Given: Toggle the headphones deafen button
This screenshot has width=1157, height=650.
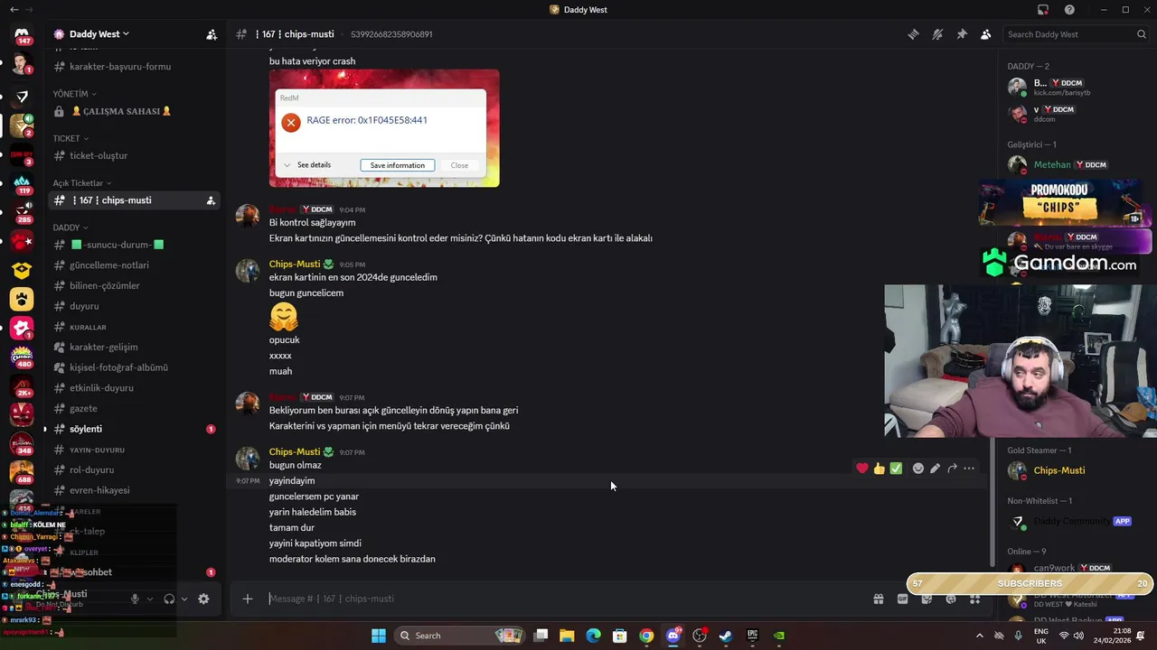Looking at the screenshot, I should point(169,599).
